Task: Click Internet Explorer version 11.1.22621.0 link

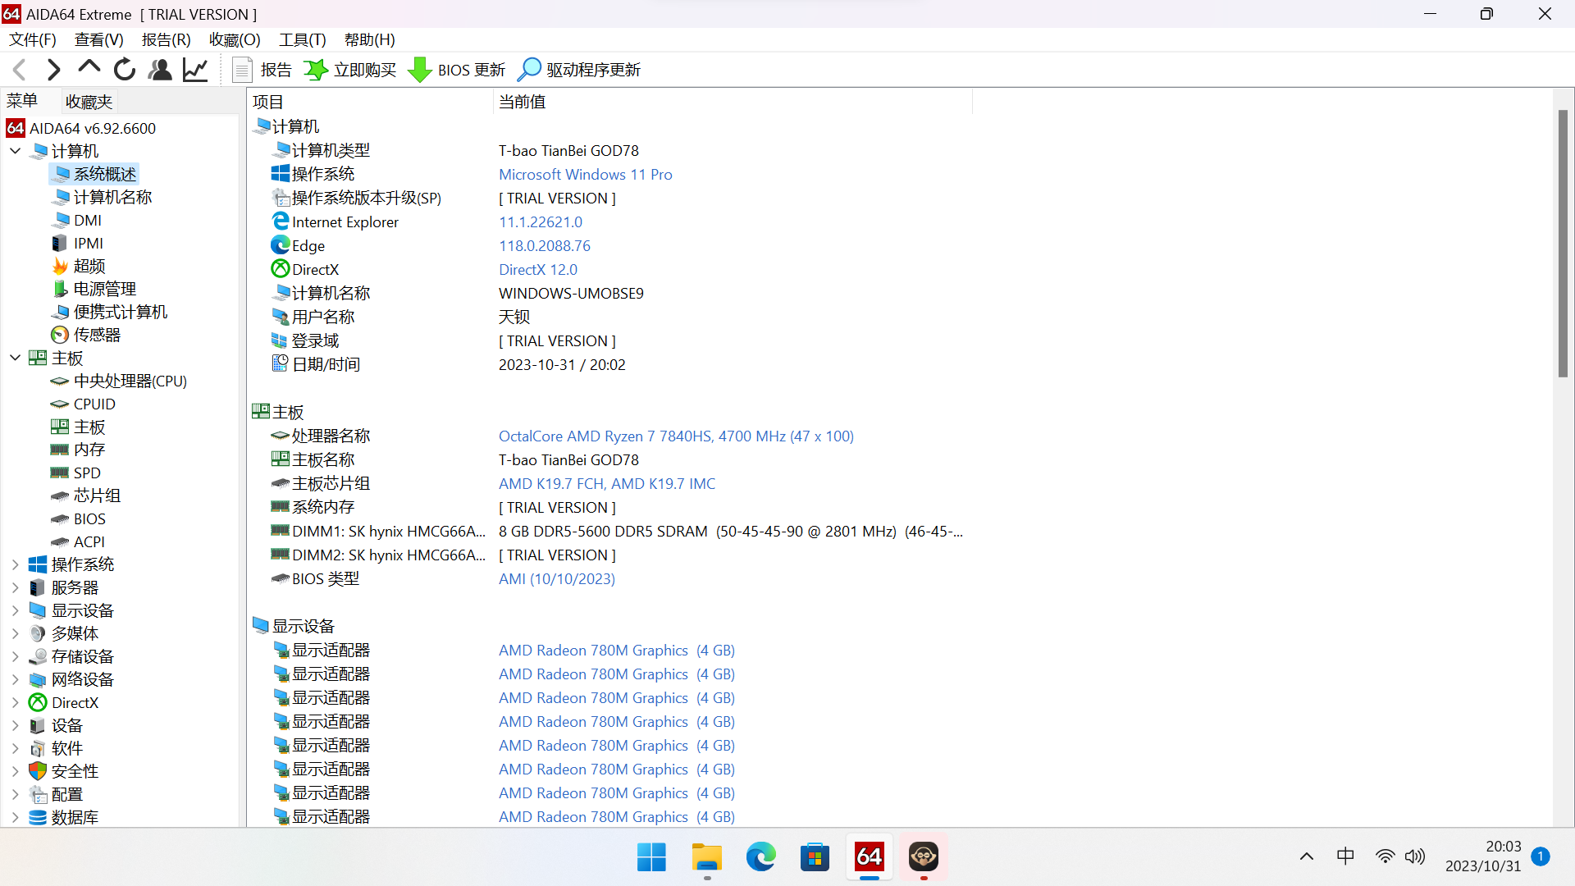Action: pyautogui.click(x=541, y=222)
